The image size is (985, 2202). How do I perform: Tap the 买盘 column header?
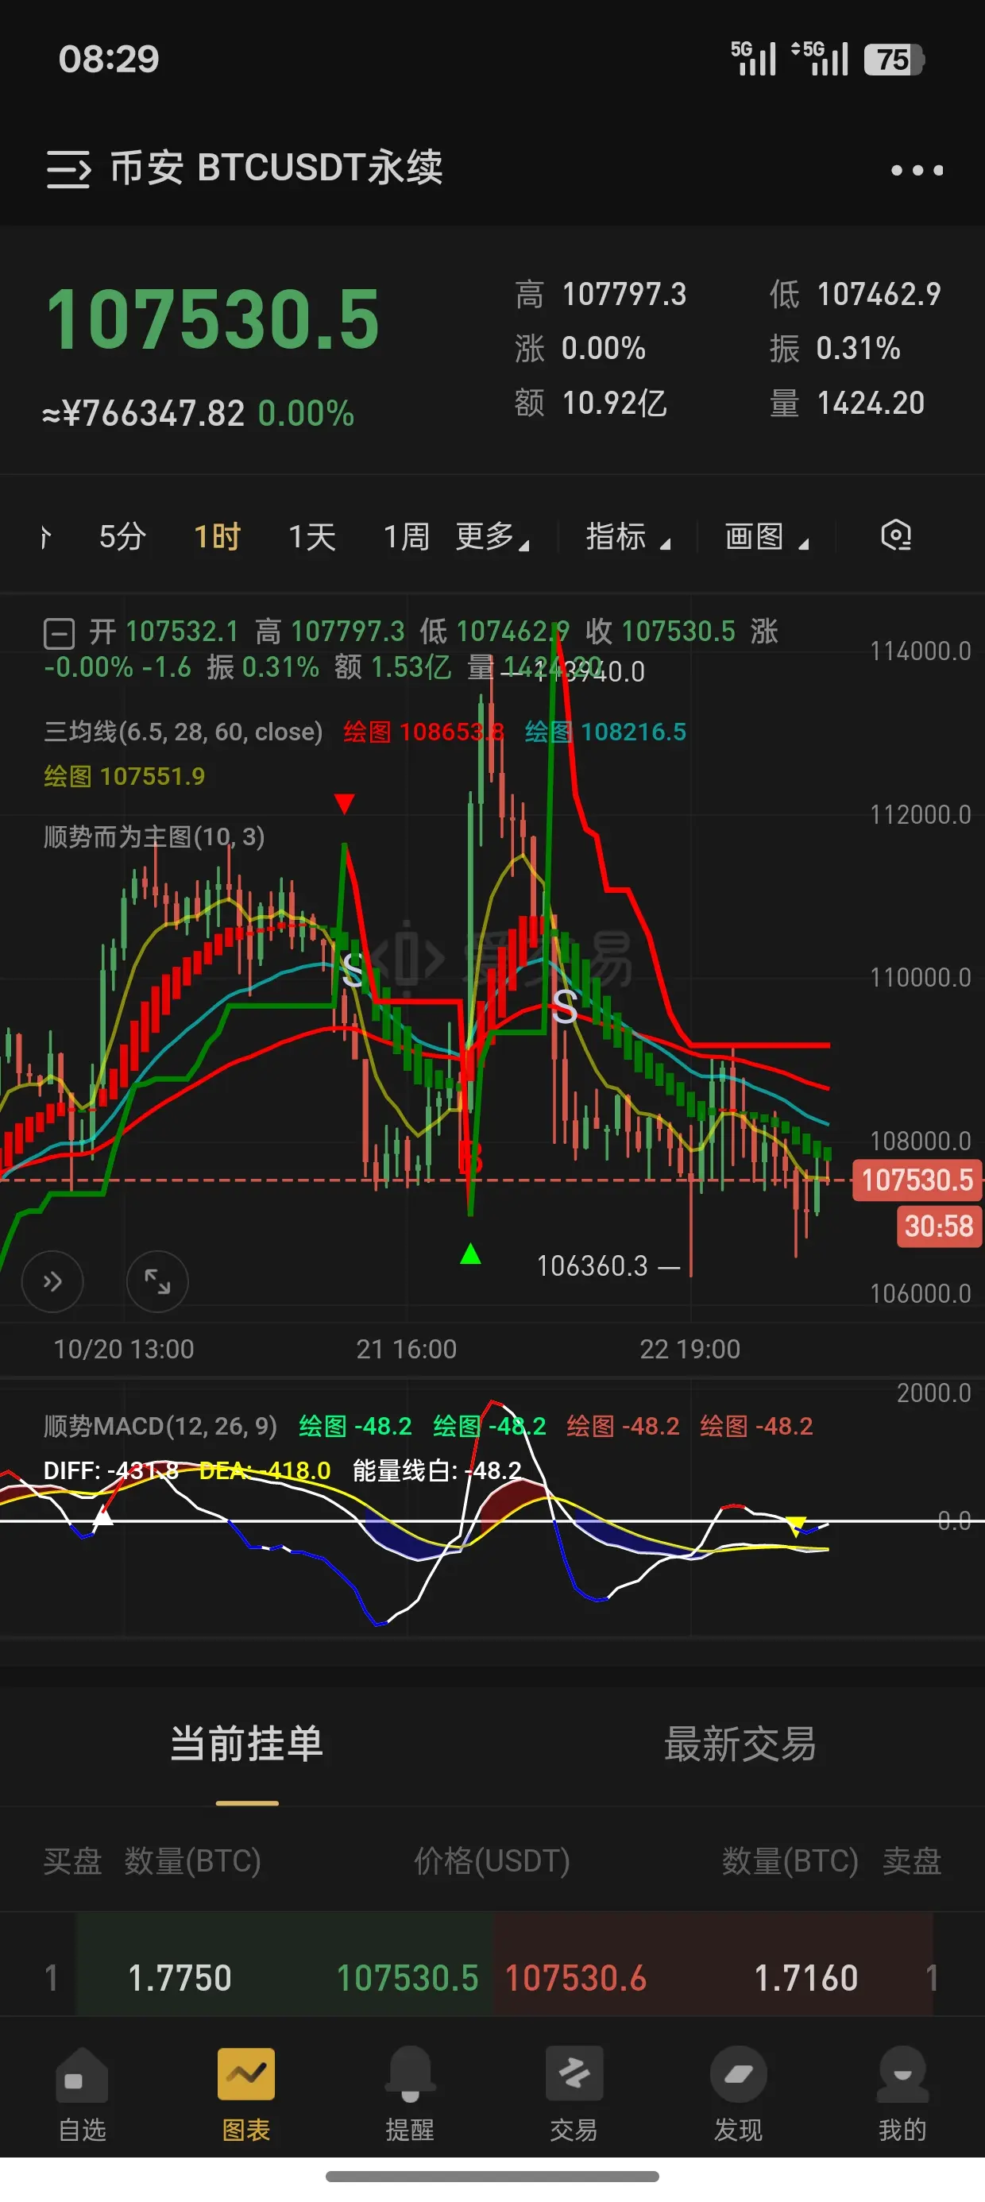72,1861
